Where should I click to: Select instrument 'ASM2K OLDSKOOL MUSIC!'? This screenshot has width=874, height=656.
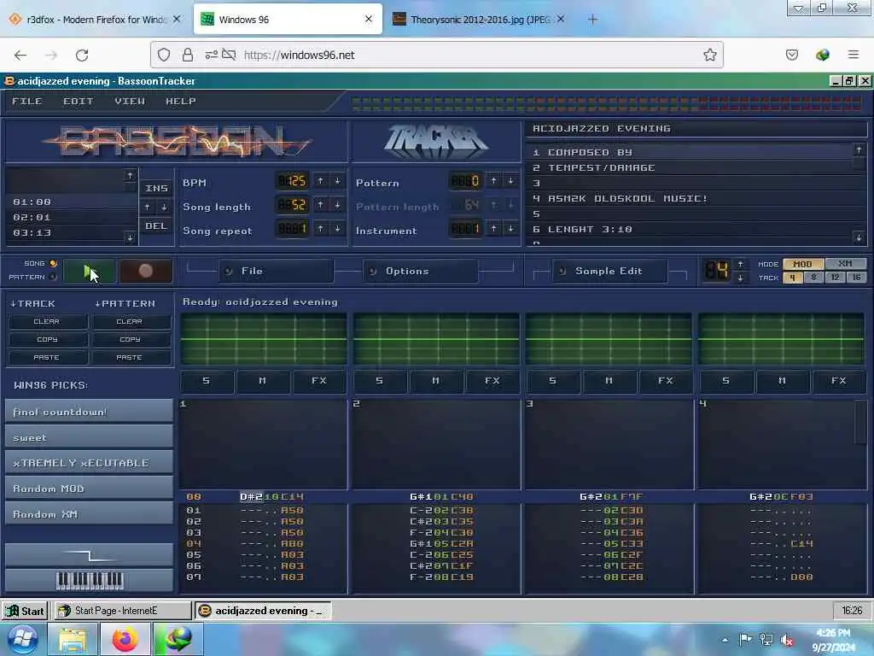coord(690,198)
